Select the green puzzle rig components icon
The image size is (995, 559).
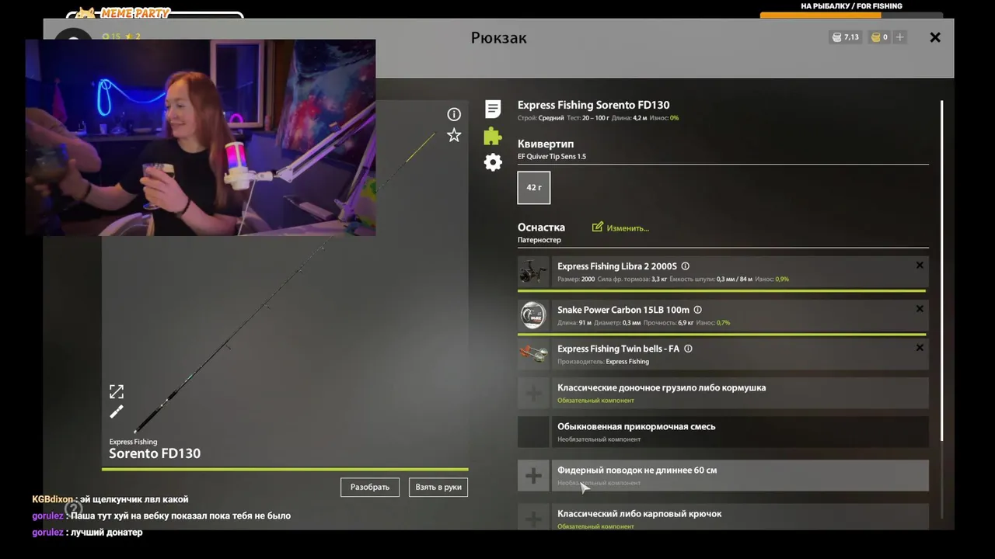[x=493, y=136]
